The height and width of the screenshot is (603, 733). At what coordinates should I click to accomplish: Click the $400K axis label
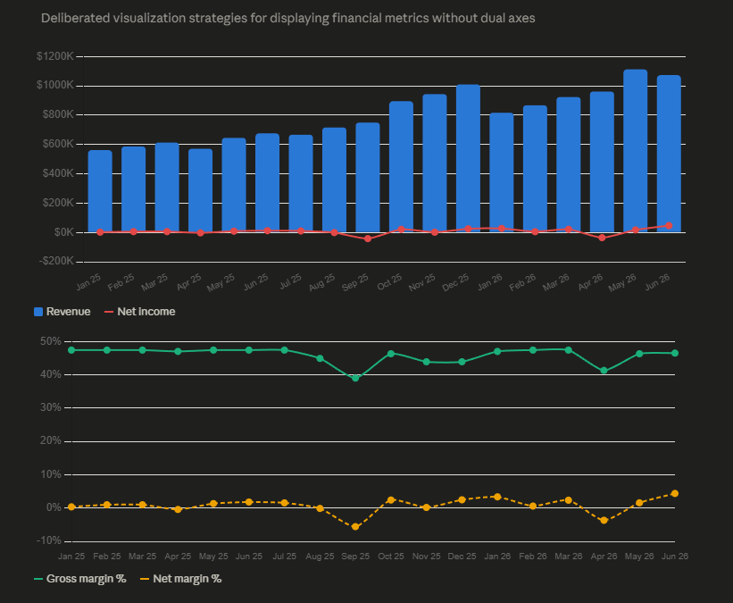[x=58, y=173]
